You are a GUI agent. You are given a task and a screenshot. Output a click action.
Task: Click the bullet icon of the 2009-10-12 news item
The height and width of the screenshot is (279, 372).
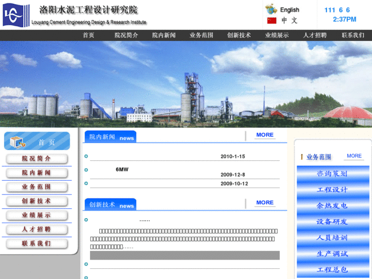tap(86, 183)
